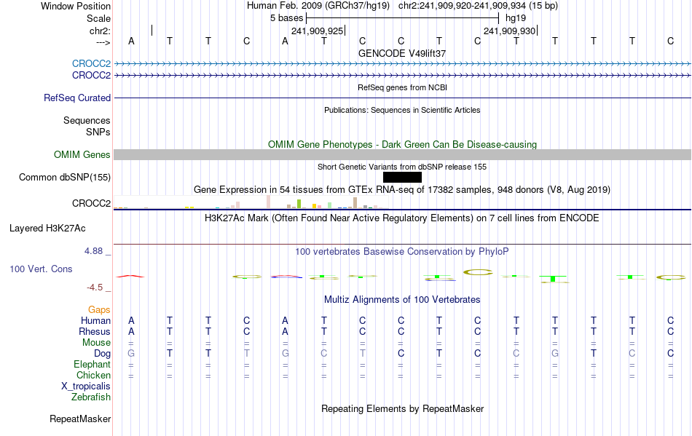Click the chr2: ruler label
Screen dimensions: 692x436
tap(100, 31)
